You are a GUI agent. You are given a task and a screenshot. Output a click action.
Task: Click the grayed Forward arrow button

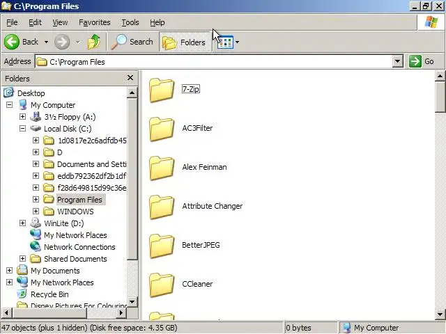coord(62,42)
